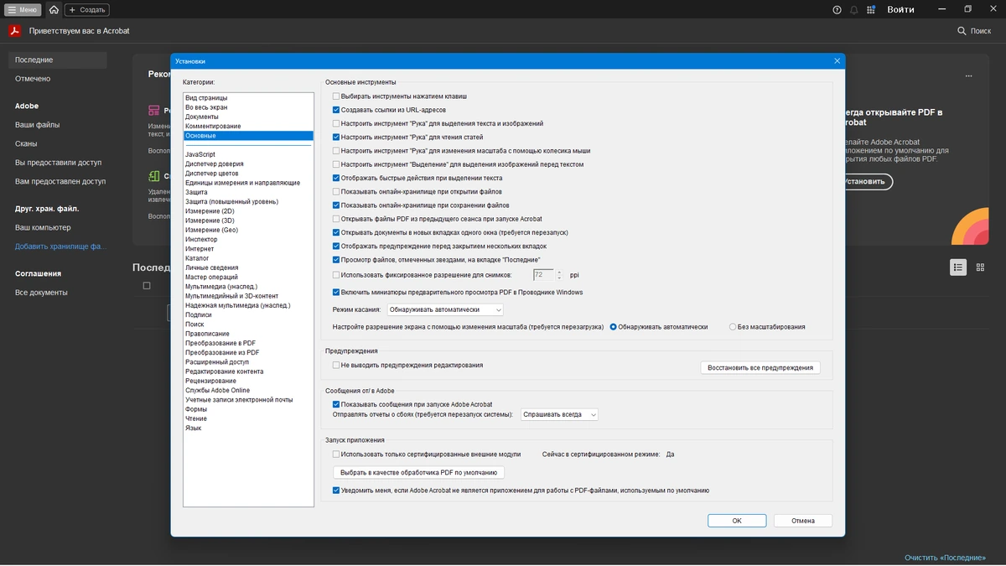Open the home icon in title bar
The height and width of the screenshot is (566, 1006).
(x=54, y=10)
